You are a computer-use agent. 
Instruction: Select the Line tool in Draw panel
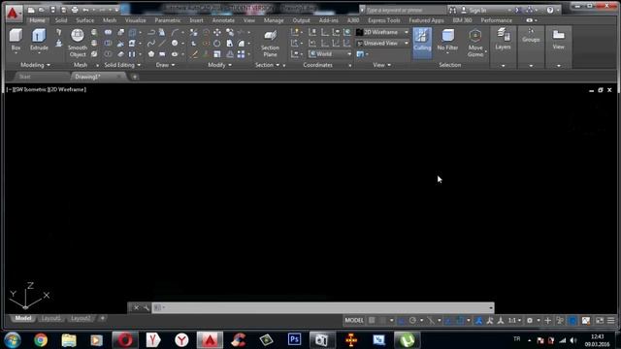(162, 43)
